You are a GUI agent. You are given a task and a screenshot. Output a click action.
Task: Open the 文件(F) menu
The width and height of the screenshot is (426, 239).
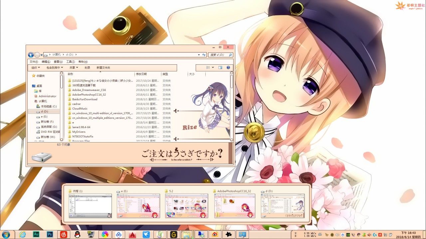click(34, 62)
